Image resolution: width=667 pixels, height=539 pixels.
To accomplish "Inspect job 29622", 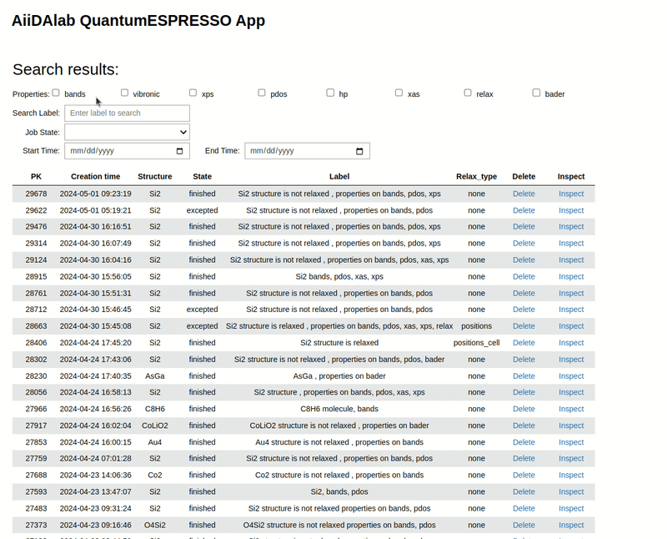I will pos(571,210).
